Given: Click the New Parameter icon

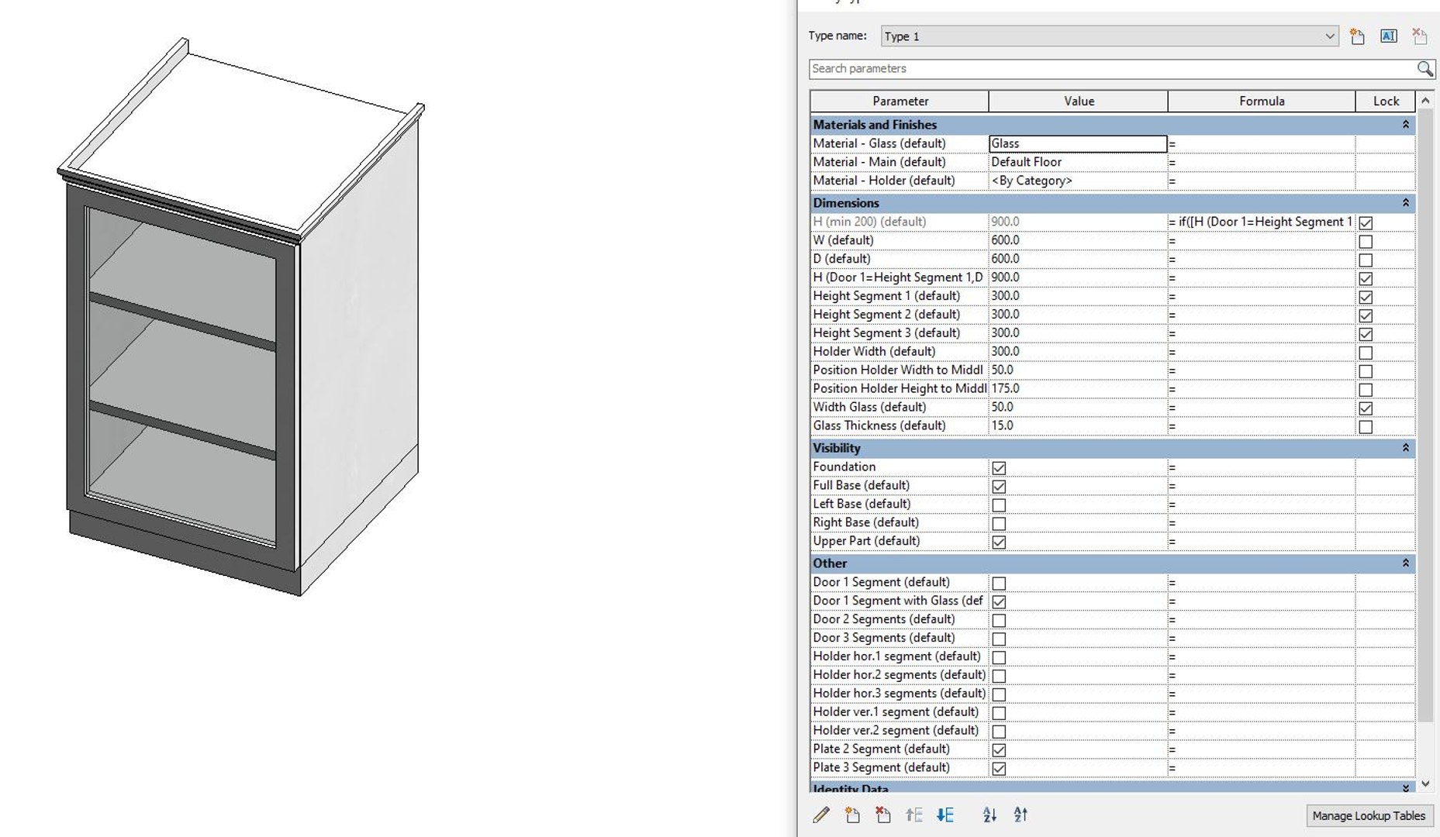Looking at the screenshot, I should tap(852, 815).
